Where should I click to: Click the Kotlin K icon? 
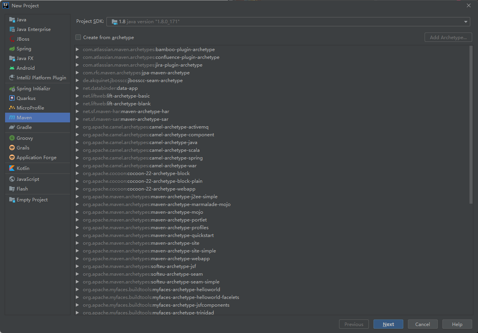12,168
